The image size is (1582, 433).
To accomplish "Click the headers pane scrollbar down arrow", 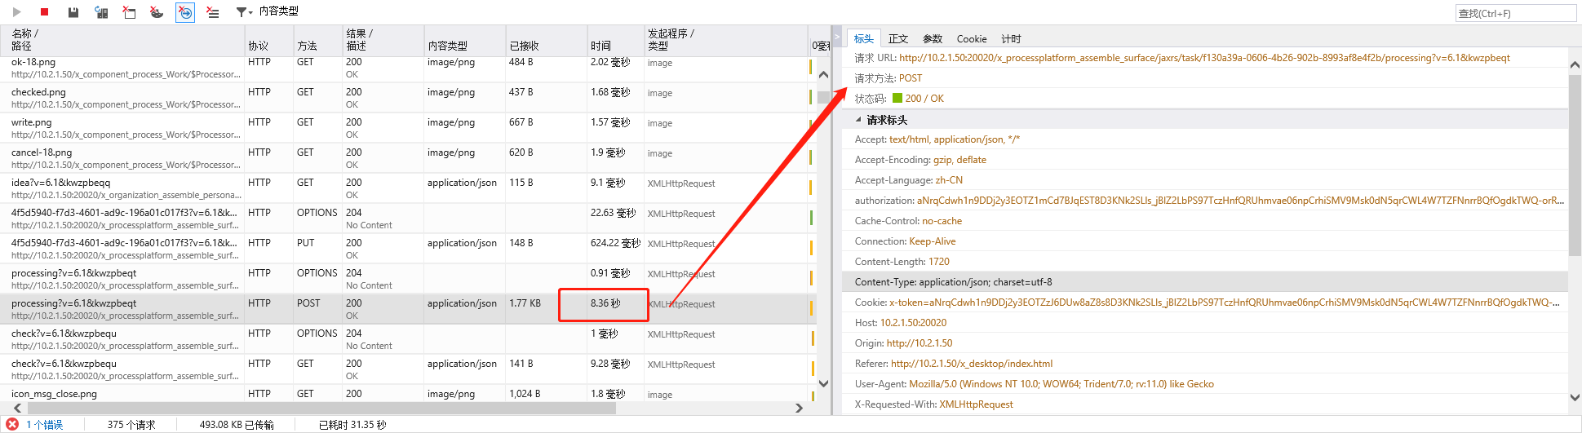I will pyautogui.click(x=1575, y=398).
